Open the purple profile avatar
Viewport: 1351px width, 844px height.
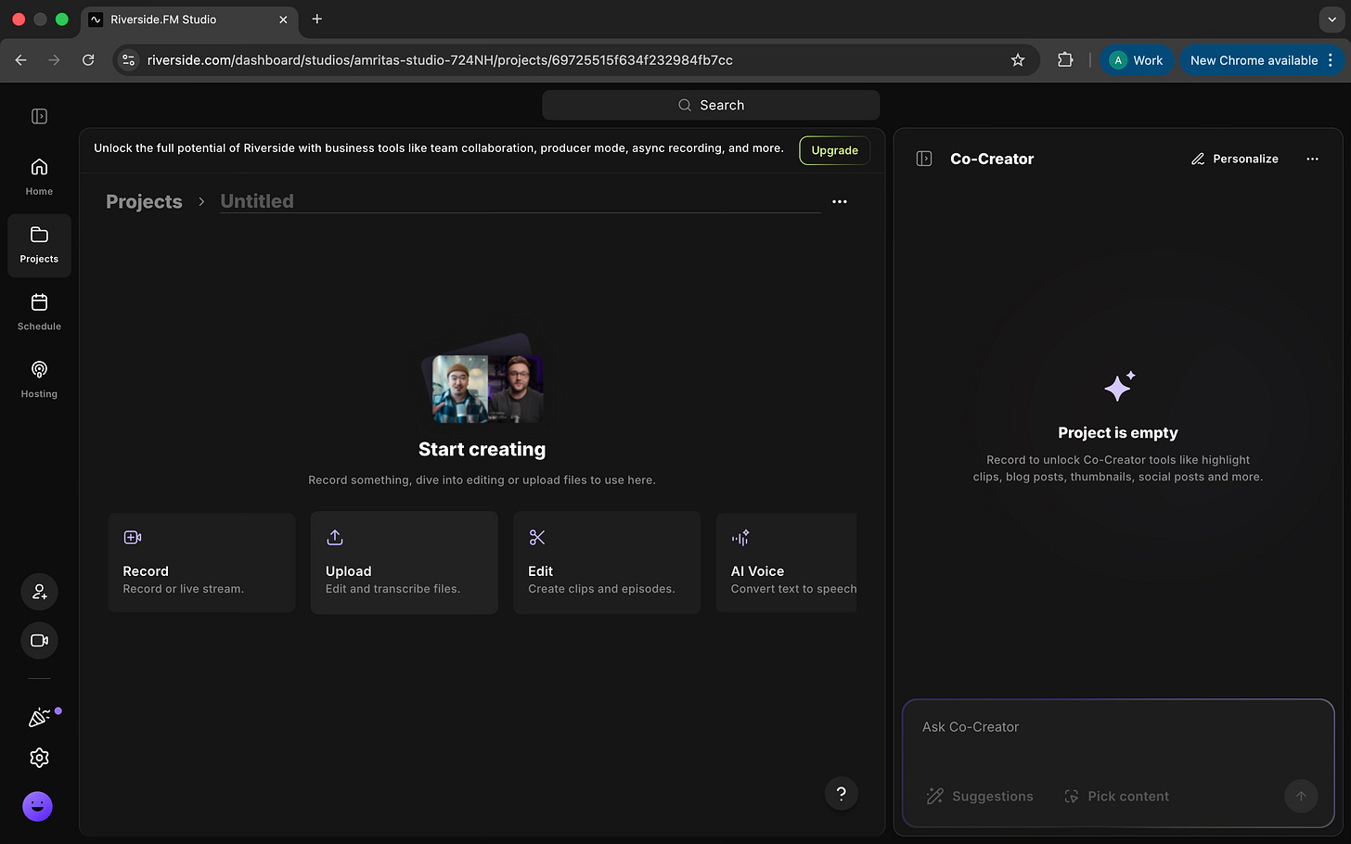pos(37,806)
